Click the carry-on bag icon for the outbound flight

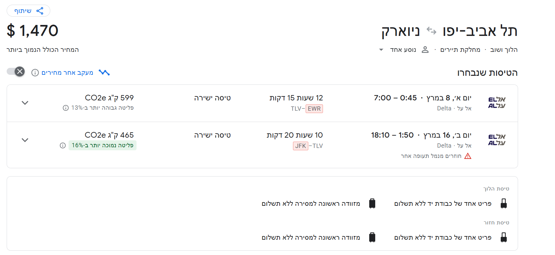(x=504, y=203)
